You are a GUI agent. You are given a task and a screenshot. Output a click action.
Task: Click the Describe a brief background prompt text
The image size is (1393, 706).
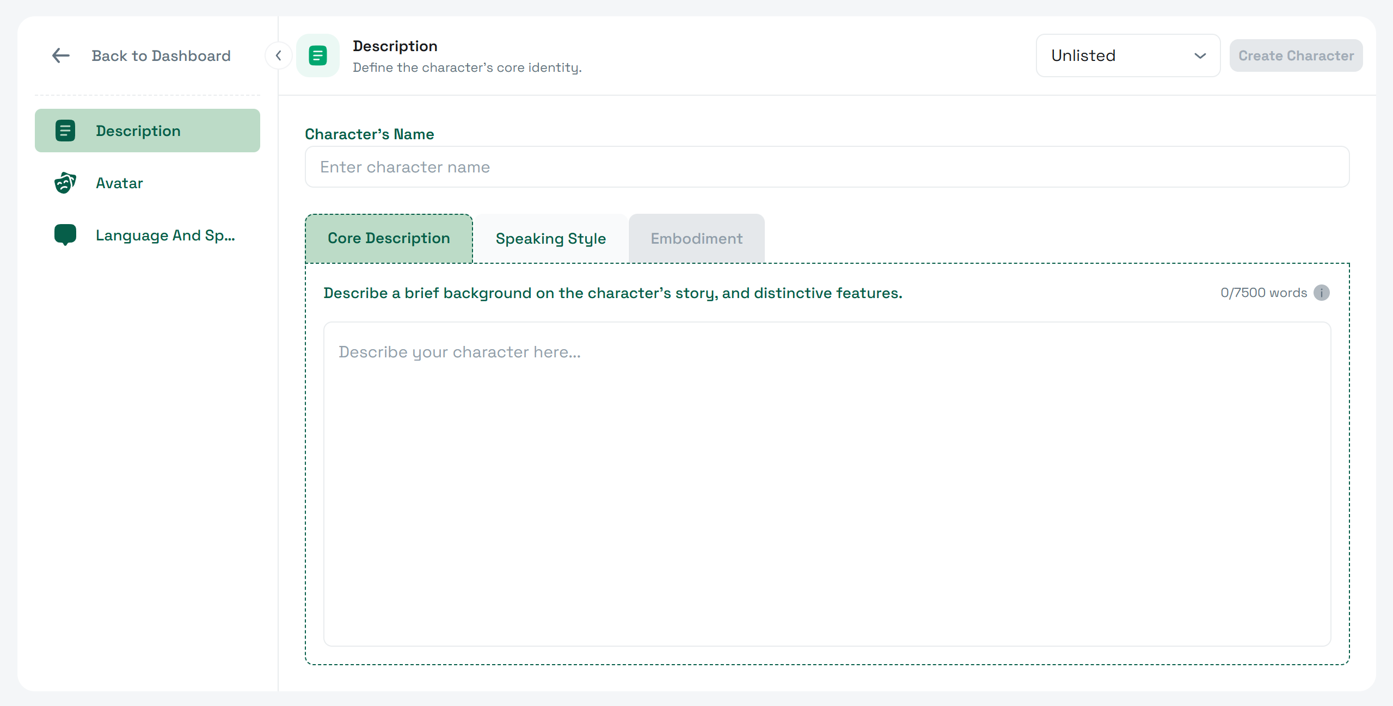(x=612, y=293)
